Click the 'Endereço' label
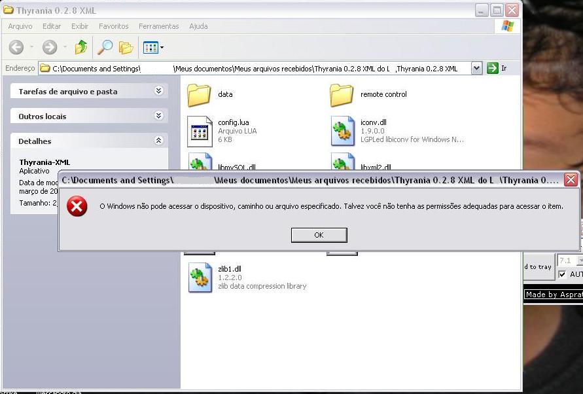This screenshot has height=394, width=583. coord(20,68)
